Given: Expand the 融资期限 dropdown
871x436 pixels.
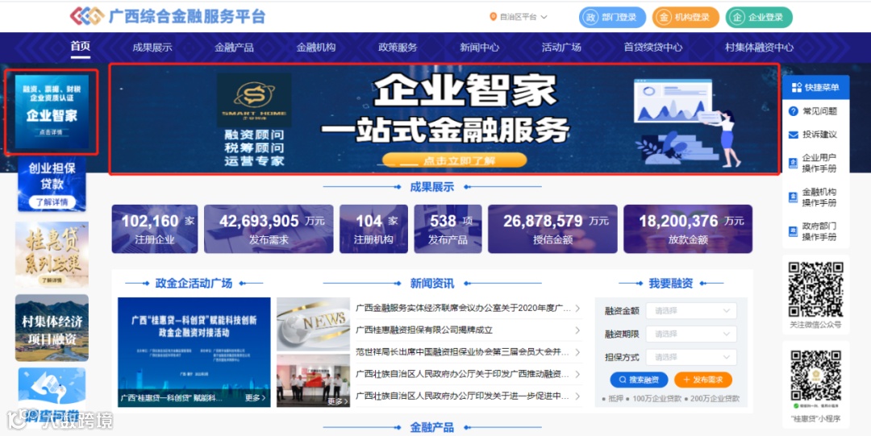Looking at the screenshot, I should (x=691, y=334).
